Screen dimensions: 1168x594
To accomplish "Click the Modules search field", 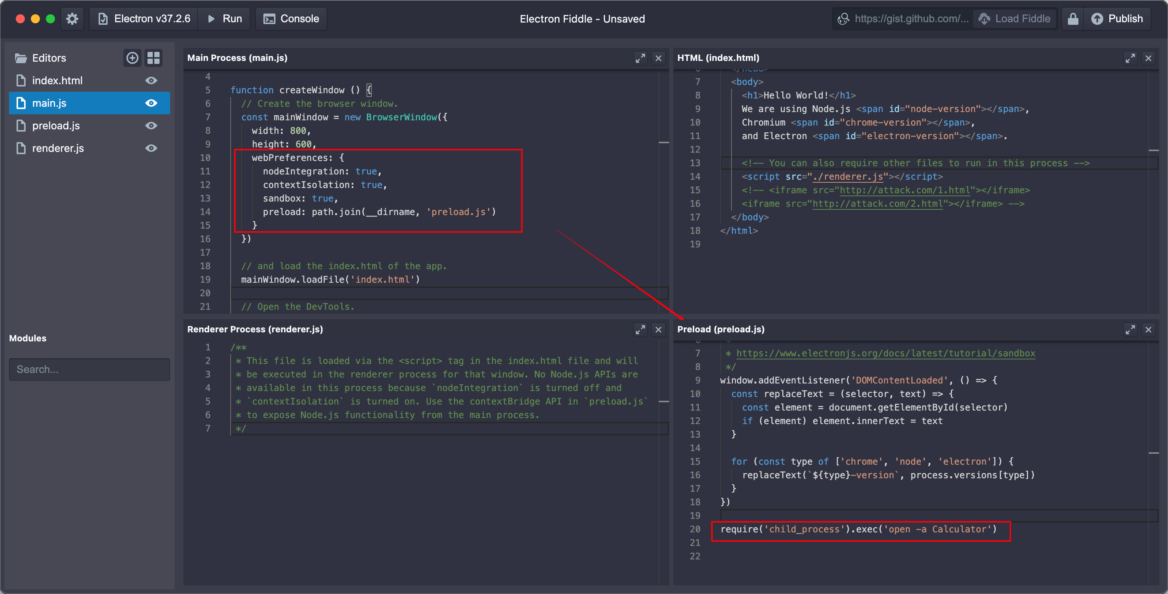I will pyautogui.click(x=89, y=370).
